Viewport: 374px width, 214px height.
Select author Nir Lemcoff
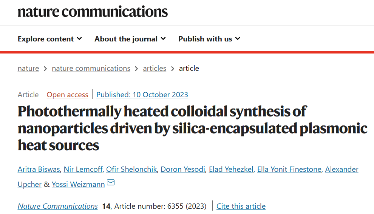pos(83,169)
